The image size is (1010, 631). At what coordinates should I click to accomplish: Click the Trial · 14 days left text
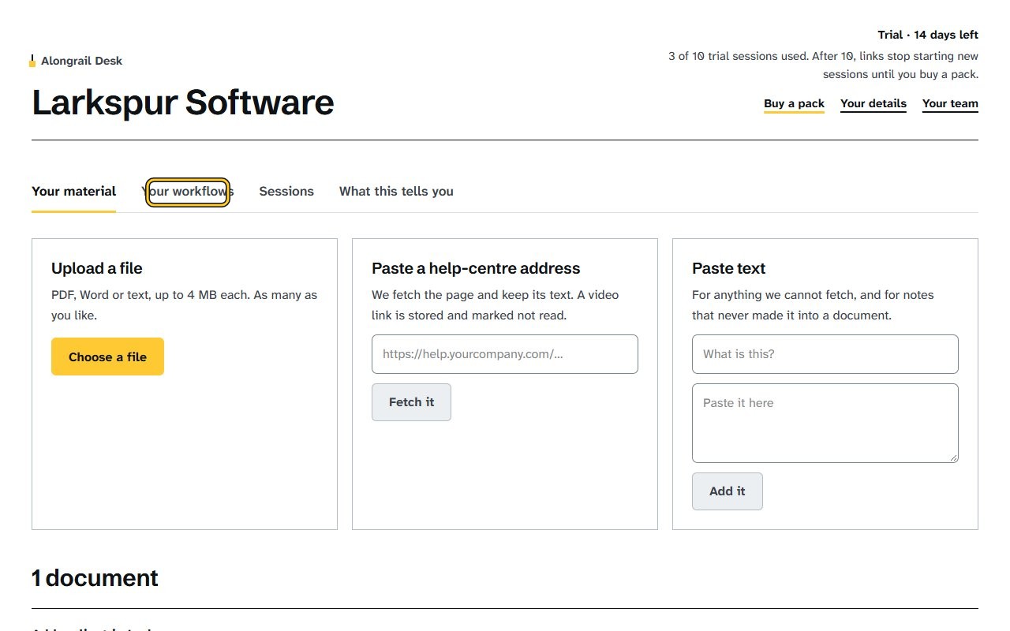(x=928, y=35)
